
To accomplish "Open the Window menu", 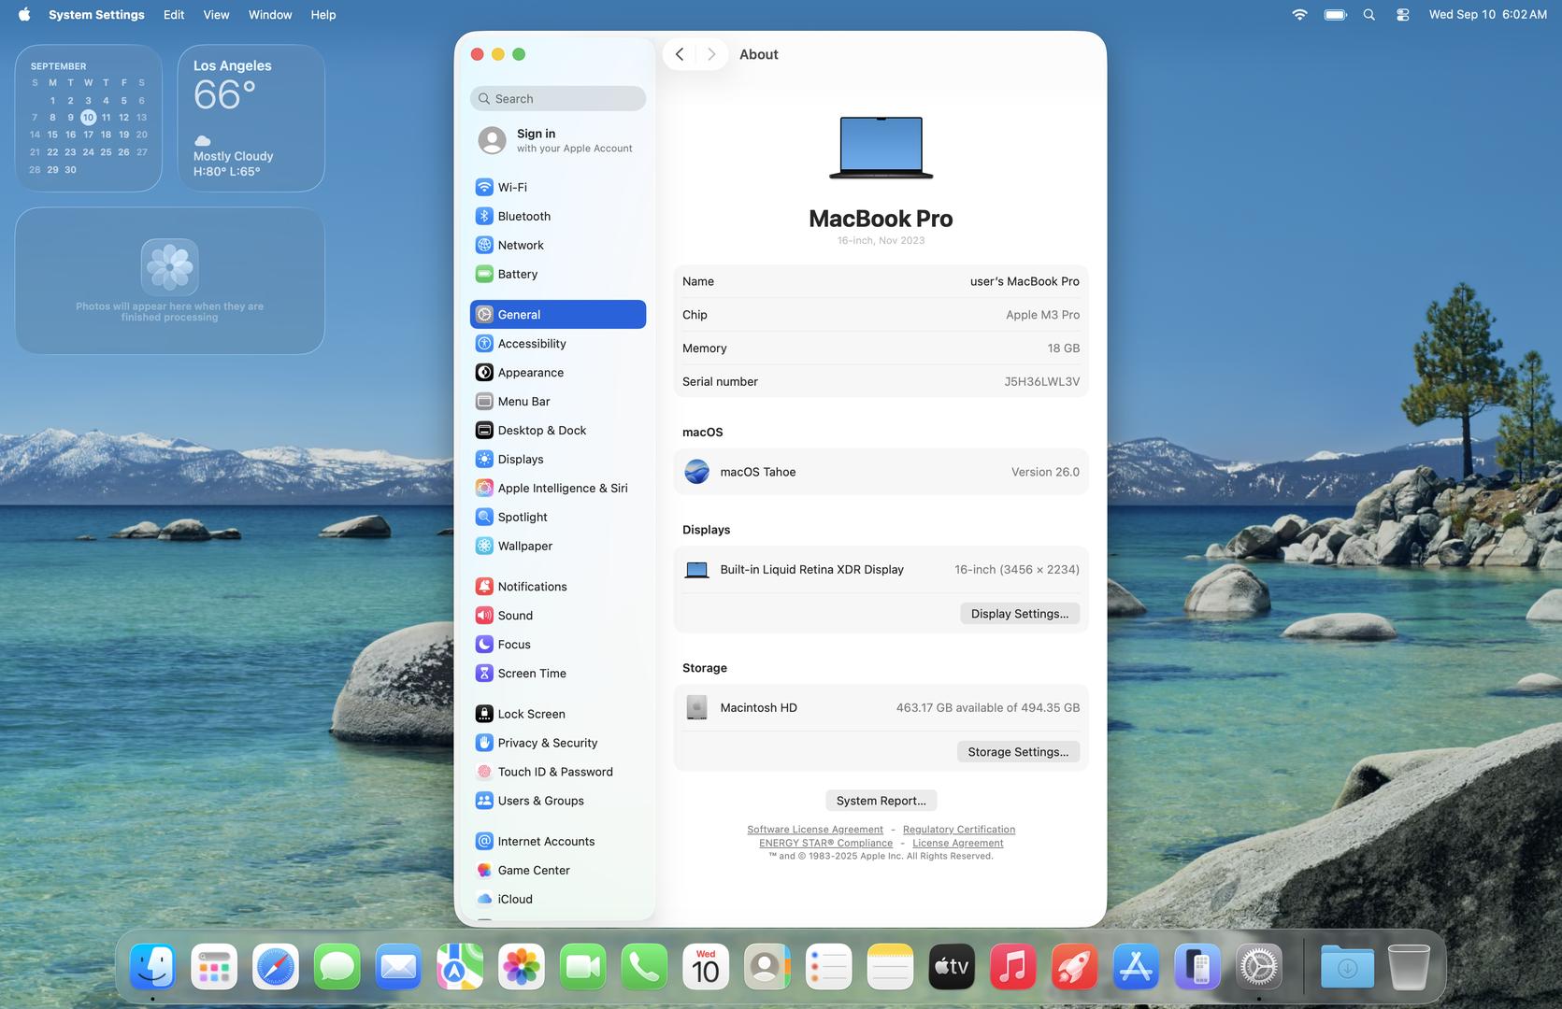I will pos(270,15).
